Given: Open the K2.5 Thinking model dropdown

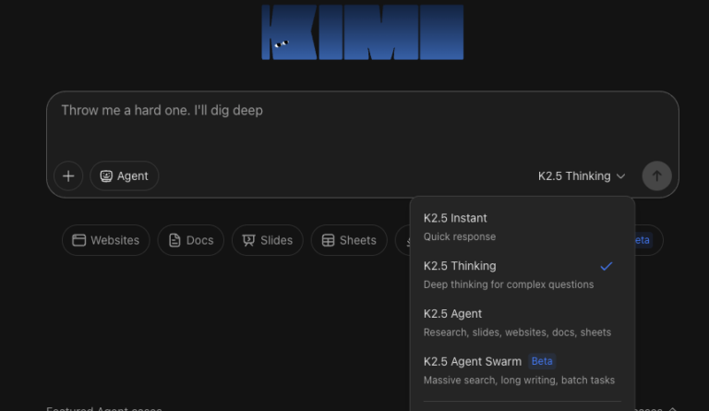Looking at the screenshot, I should point(582,175).
